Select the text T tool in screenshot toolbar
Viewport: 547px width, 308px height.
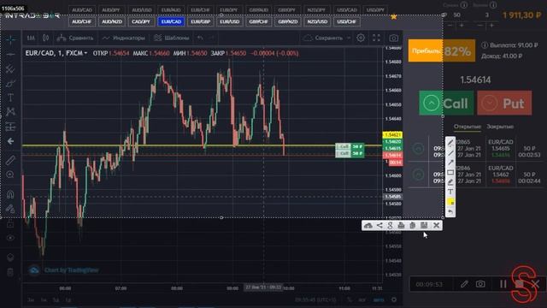tap(450, 192)
